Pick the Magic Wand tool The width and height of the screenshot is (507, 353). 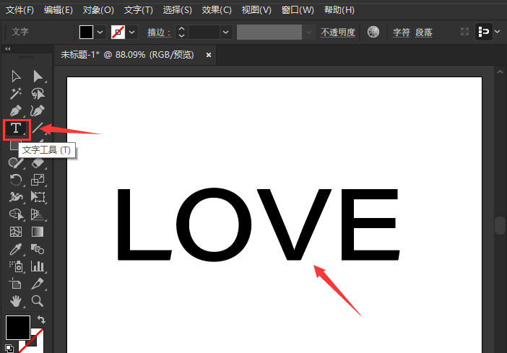click(x=16, y=94)
